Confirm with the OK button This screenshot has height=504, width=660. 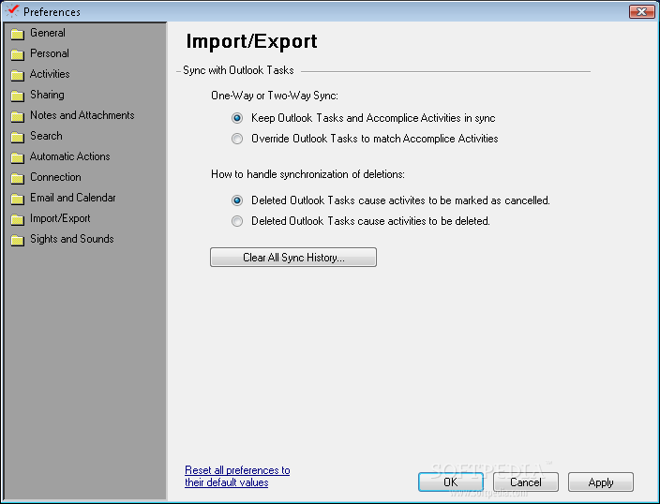click(x=451, y=482)
